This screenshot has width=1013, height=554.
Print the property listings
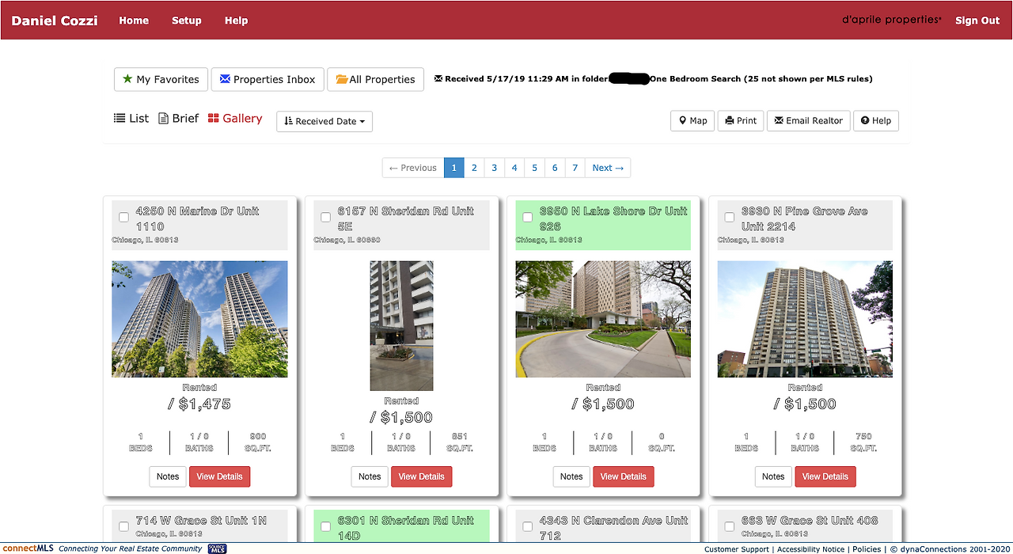click(x=741, y=121)
